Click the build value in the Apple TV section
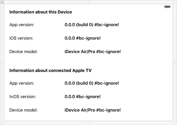Screen dimensions: 177x125 92,83
